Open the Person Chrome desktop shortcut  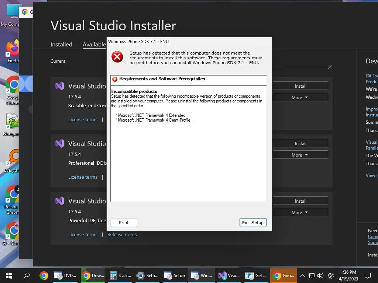tap(11, 200)
